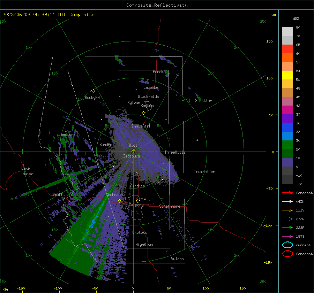Viewport: 314px width, 293px height.
Task: Click the cyan 27ZW arrow legend icon
Action: pyautogui.click(x=287, y=219)
